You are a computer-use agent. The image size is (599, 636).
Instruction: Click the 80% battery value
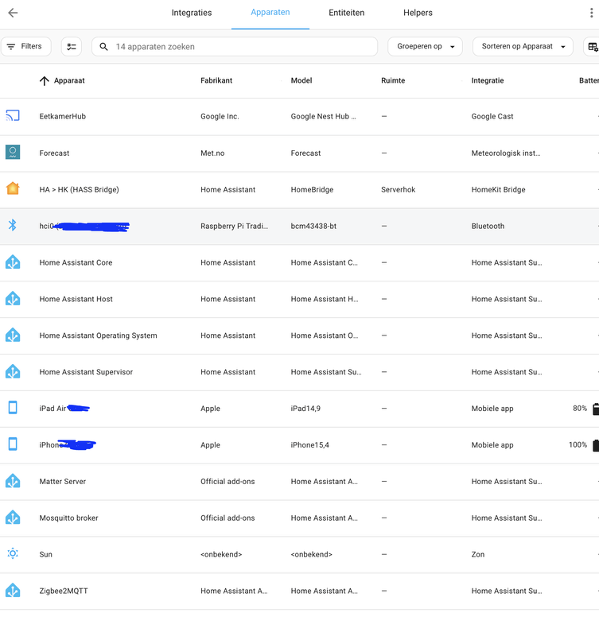(580, 409)
